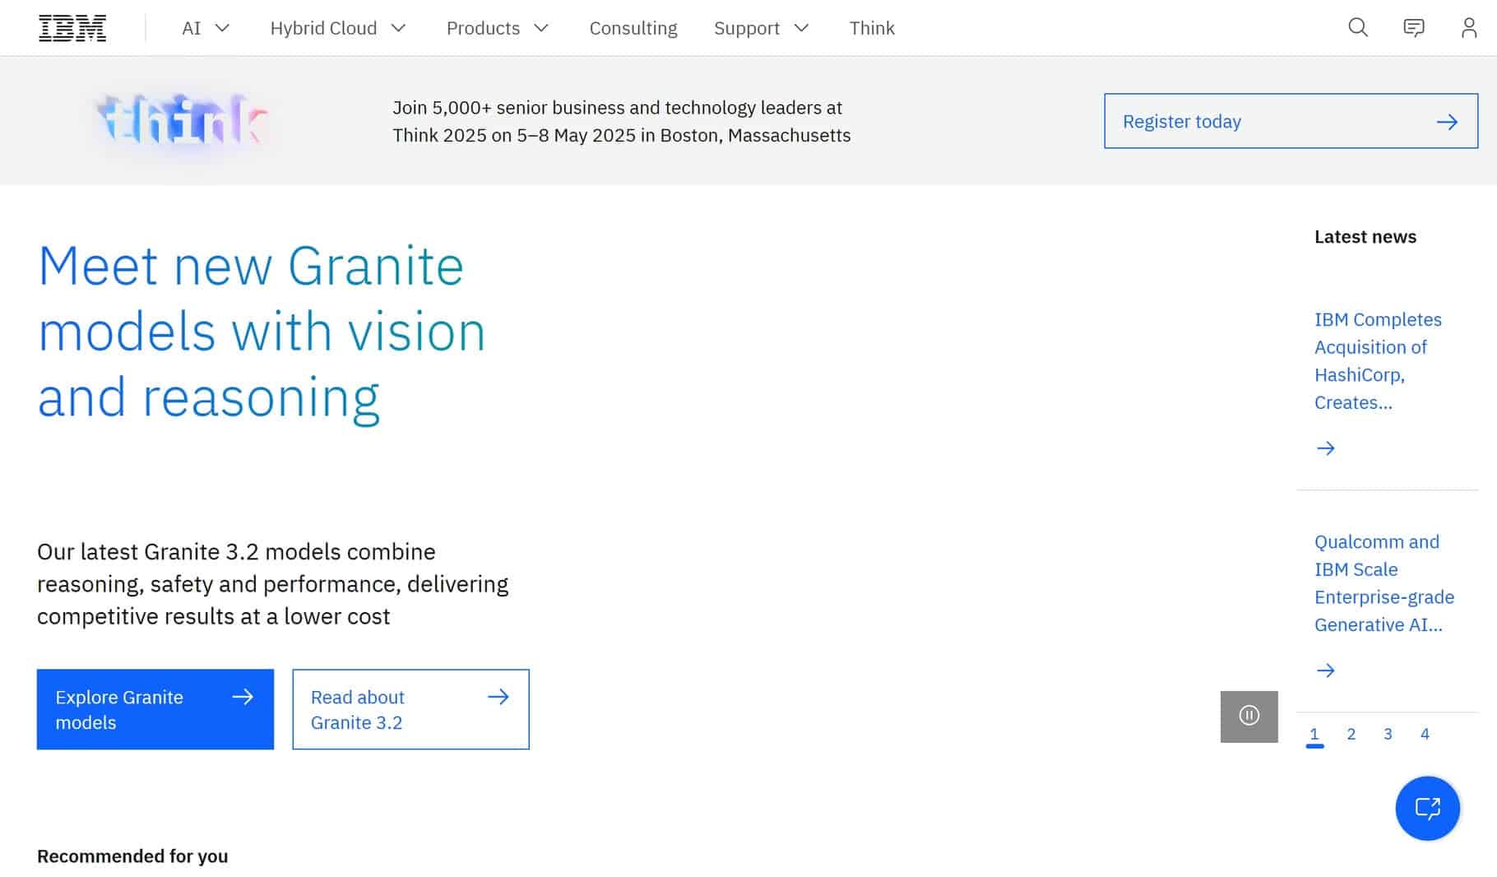Open the chat icon in header
Screen dimensions: 1497x877
(x=1413, y=28)
